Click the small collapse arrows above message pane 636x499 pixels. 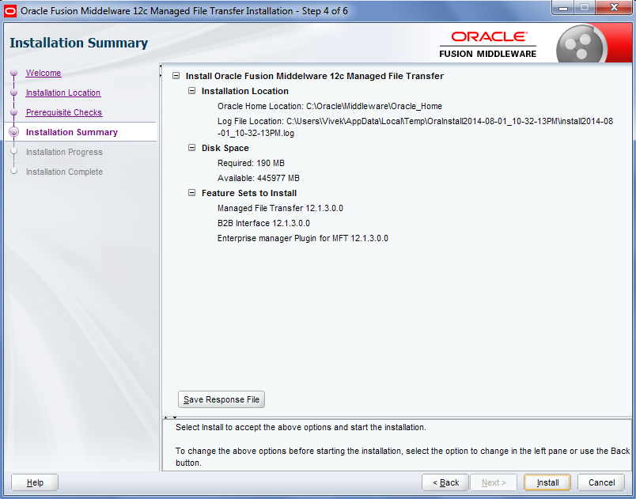tap(170, 417)
